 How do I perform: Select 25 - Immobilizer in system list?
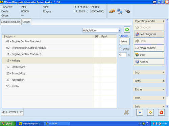click(x=59, y=73)
